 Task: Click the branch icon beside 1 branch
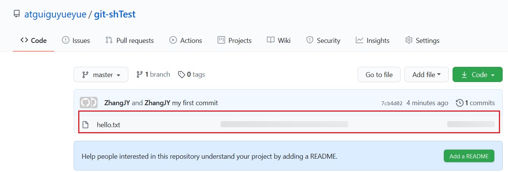pos(140,74)
